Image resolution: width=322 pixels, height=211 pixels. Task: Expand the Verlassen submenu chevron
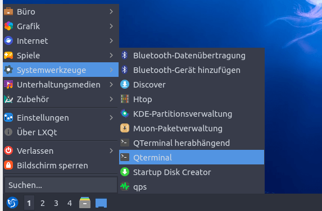[x=111, y=151]
